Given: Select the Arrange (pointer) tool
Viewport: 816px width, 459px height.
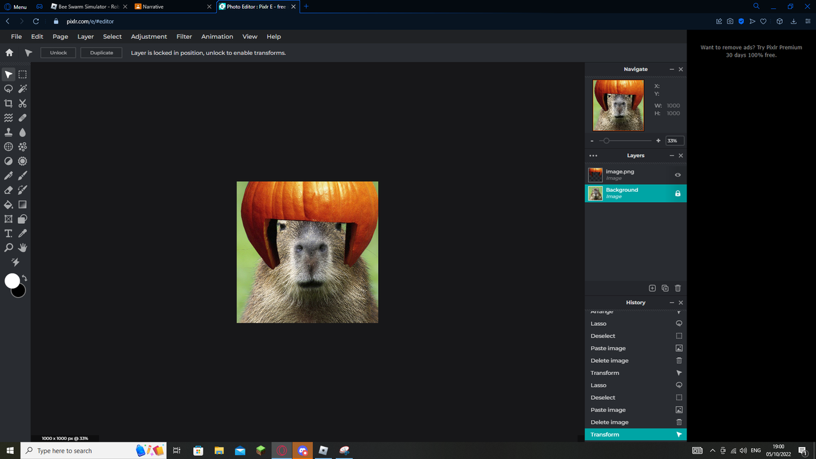Looking at the screenshot, I should [8, 75].
